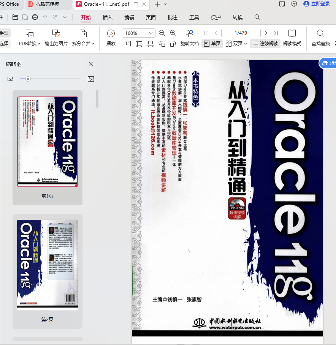The height and width of the screenshot is (345, 336).
Task: Click the monitor icon on PDF tab
Action: coord(136,4)
